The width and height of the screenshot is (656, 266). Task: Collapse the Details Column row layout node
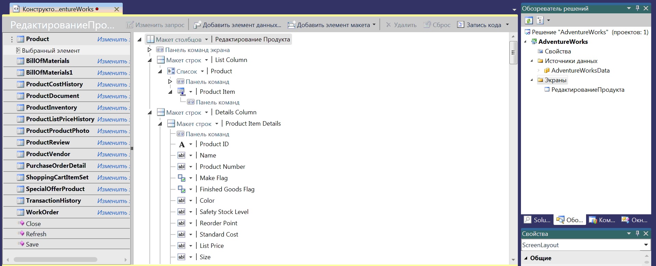pyautogui.click(x=149, y=113)
